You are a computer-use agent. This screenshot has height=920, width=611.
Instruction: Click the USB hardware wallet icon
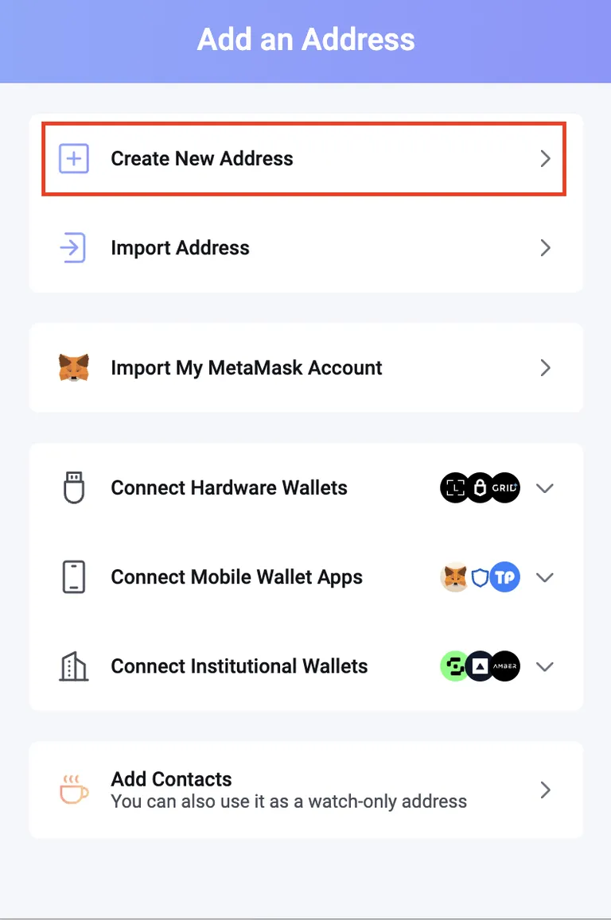coord(74,487)
